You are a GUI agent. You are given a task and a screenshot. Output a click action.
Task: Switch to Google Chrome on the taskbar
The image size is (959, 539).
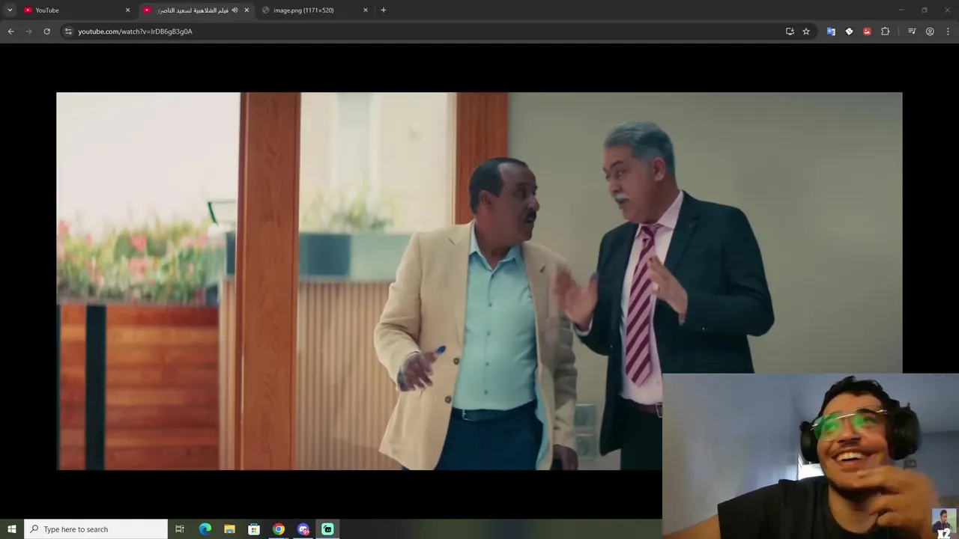279,529
